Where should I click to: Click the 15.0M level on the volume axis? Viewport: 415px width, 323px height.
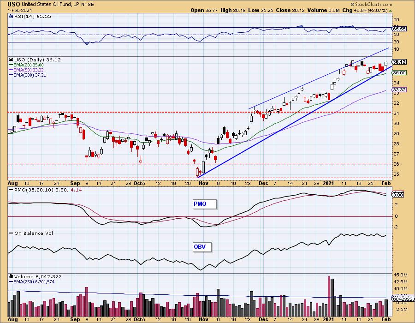point(400,275)
